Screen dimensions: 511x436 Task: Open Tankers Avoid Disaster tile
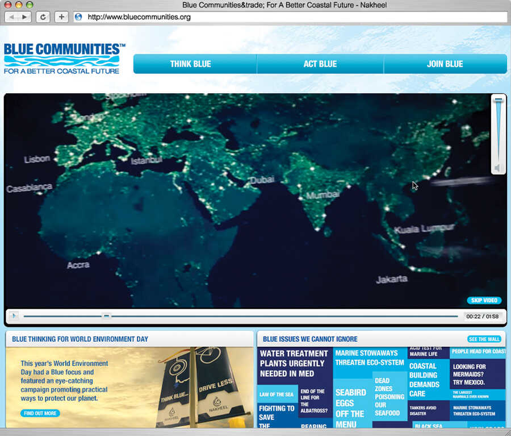[x=428, y=410]
